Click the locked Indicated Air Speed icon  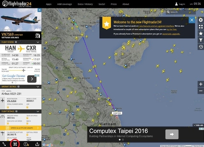point(8,123)
